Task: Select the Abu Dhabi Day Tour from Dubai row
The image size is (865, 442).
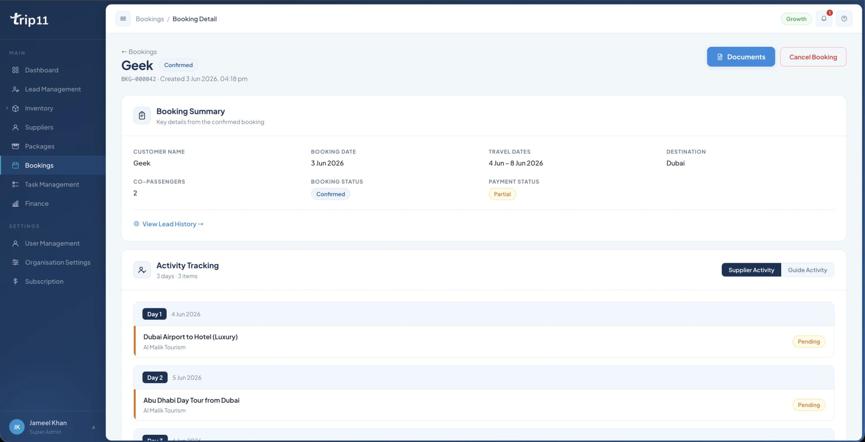Action: point(484,405)
